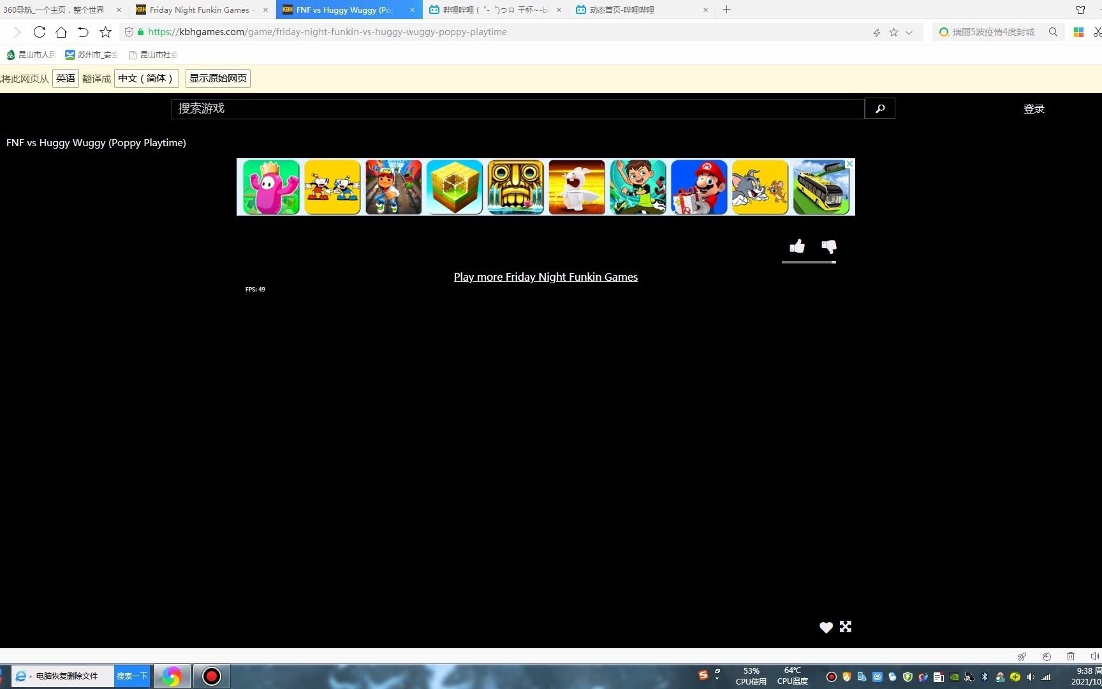
Task: Click the game search magnifier button
Action: (x=880, y=108)
